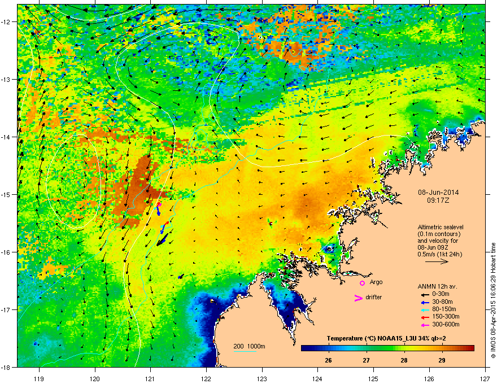
Task: Click the longitude axis label 126
Action: 429,378
